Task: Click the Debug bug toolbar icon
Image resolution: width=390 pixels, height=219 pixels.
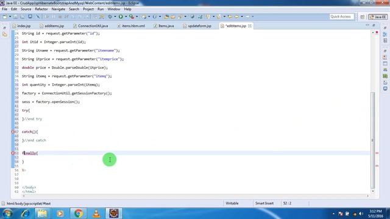Action: click(110, 16)
